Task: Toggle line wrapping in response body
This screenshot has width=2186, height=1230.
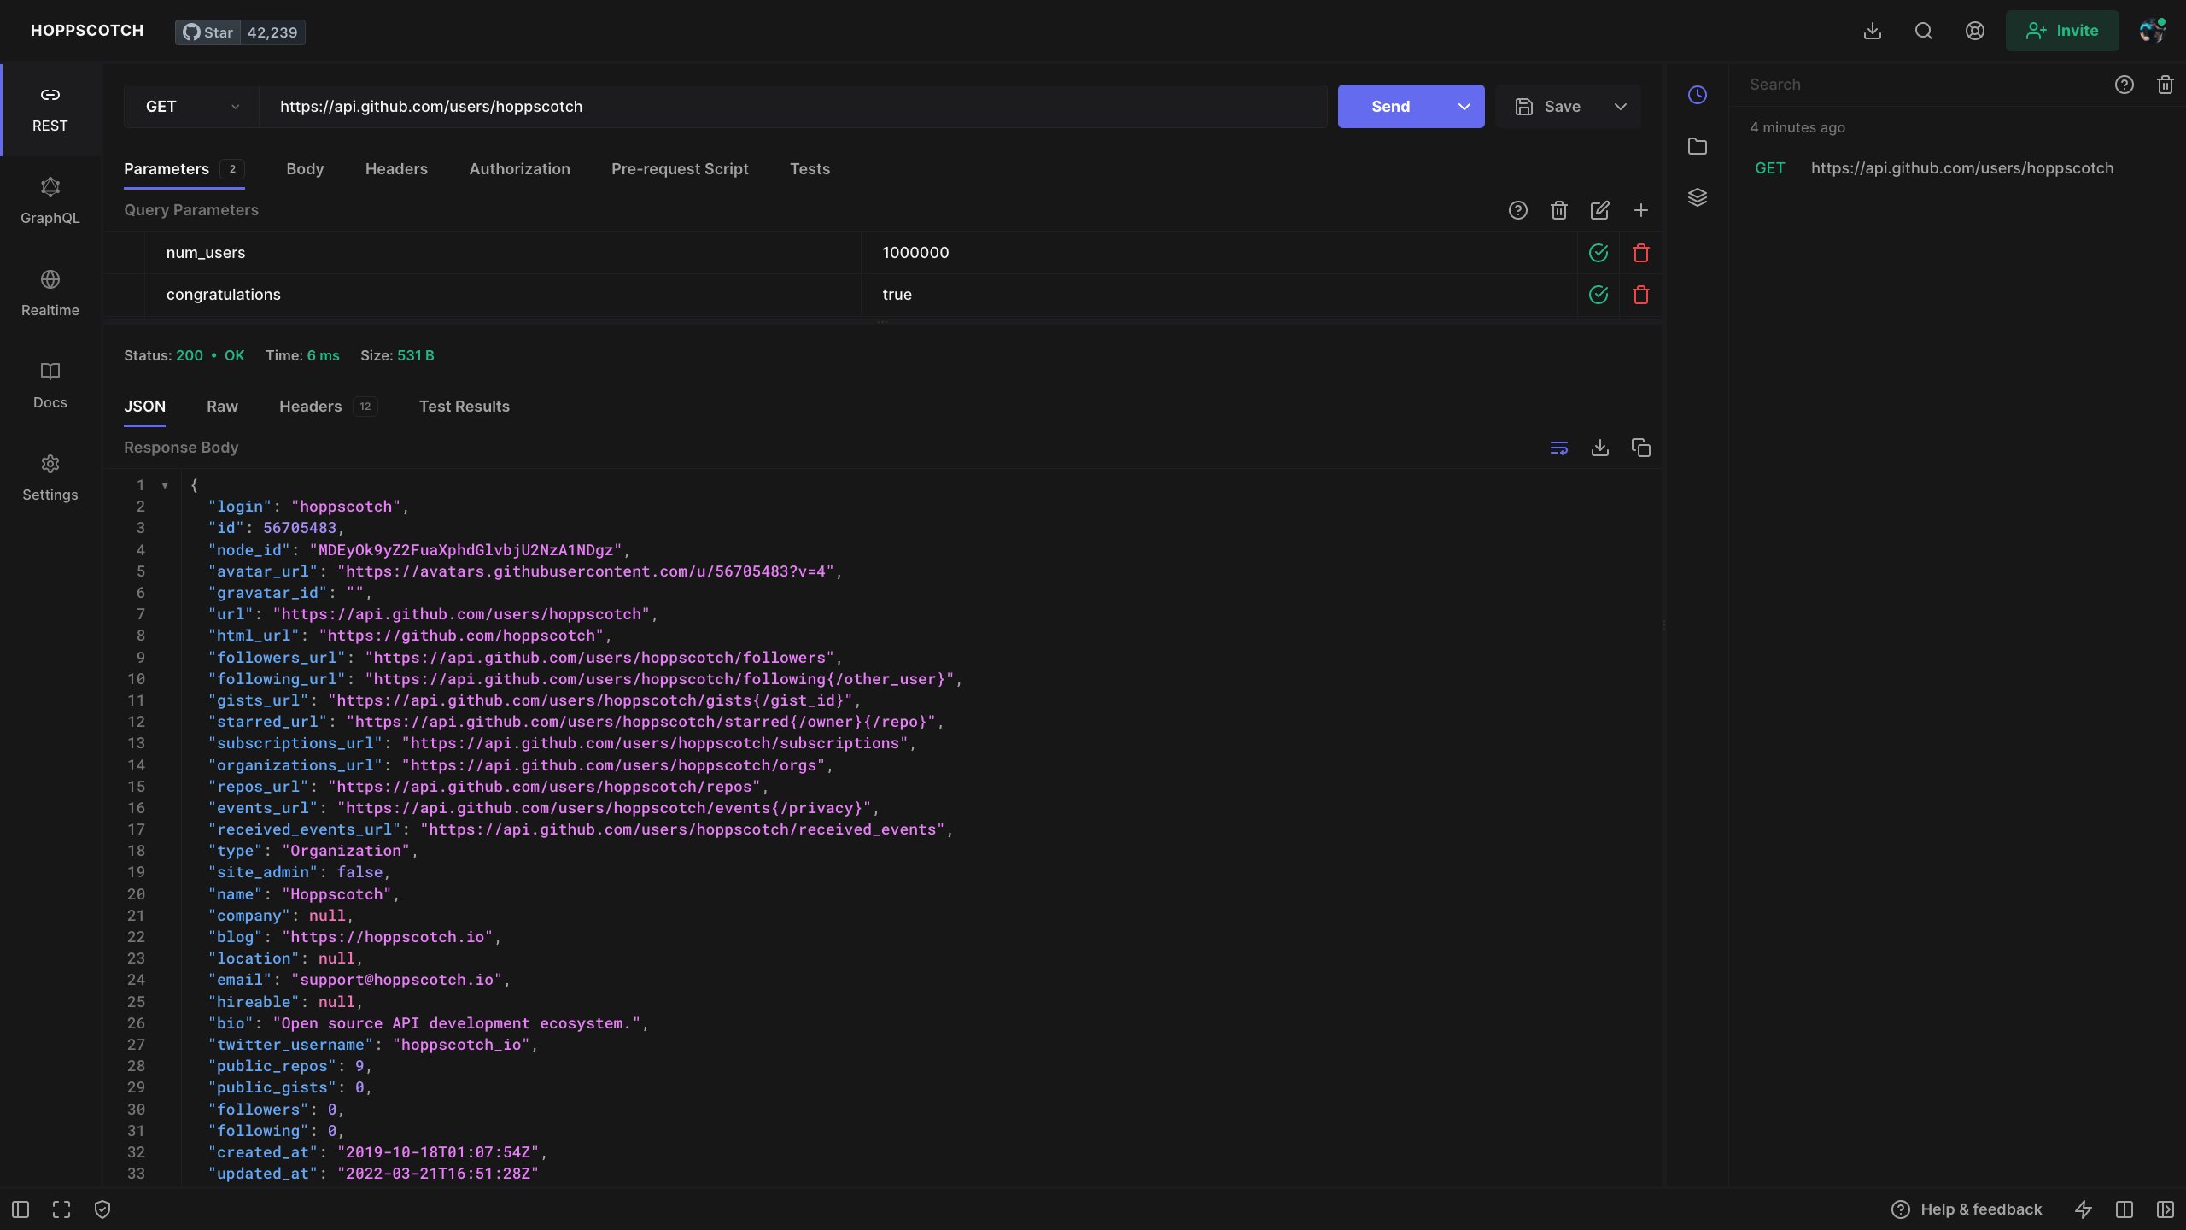Action: point(1558,448)
